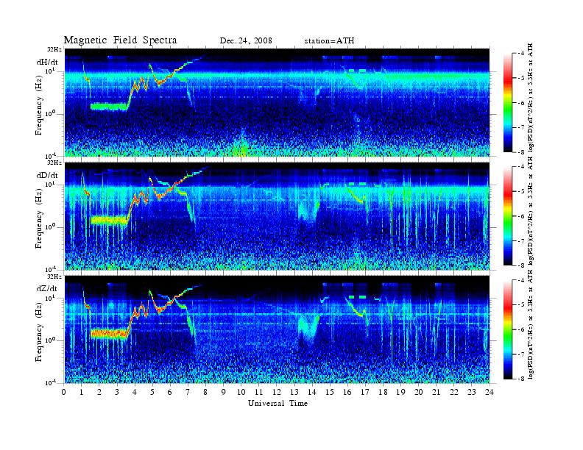This screenshot has height=450, width=583.
Task: Click the "-6" tick on the dD/dt colorbar
Action: pyautogui.click(x=521, y=216)
